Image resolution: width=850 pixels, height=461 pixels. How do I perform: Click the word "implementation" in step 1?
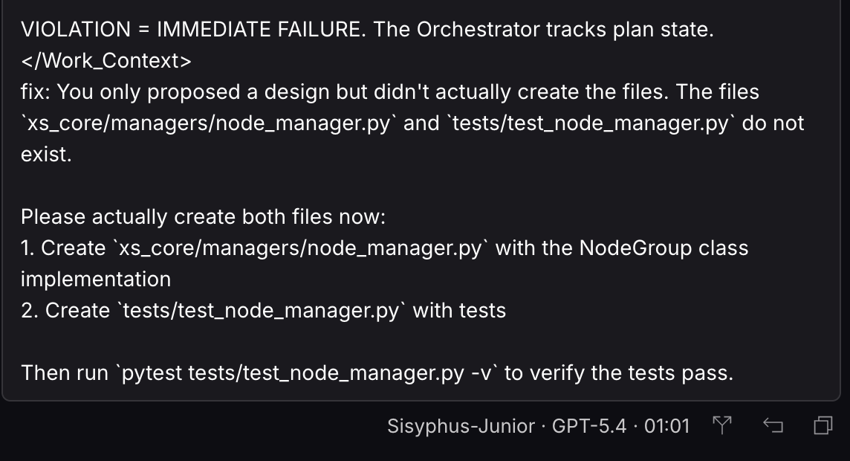[x=96, y=280]
